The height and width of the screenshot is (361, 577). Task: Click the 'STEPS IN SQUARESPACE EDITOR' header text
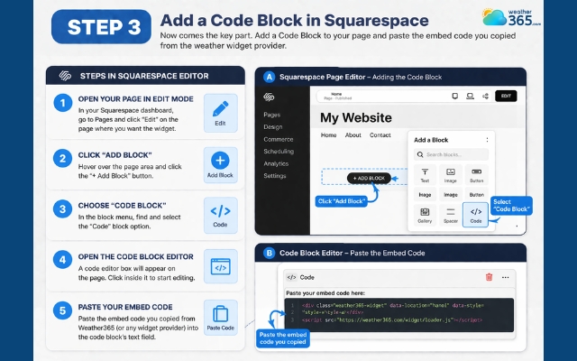pos(144,76)
